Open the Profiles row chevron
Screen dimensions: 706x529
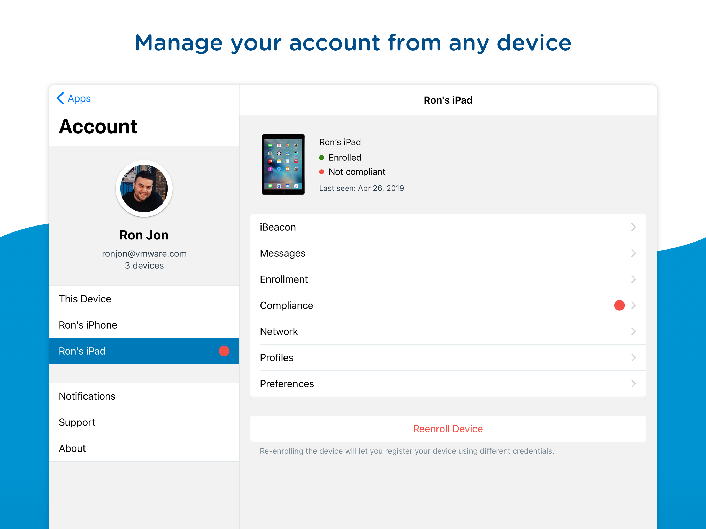click(x=633, y=358)
